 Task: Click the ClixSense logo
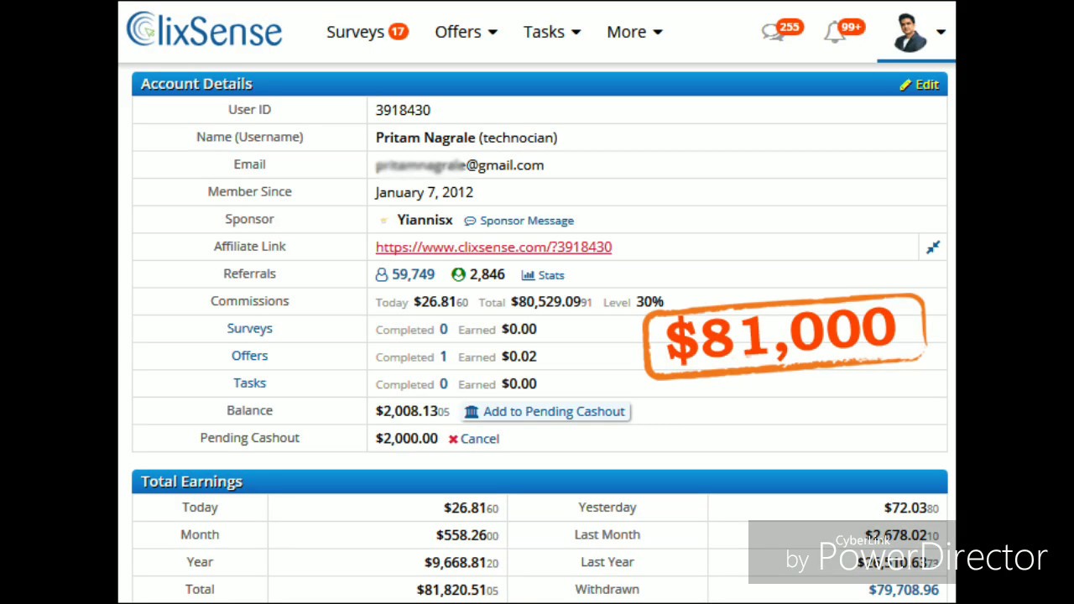[204, 30]
